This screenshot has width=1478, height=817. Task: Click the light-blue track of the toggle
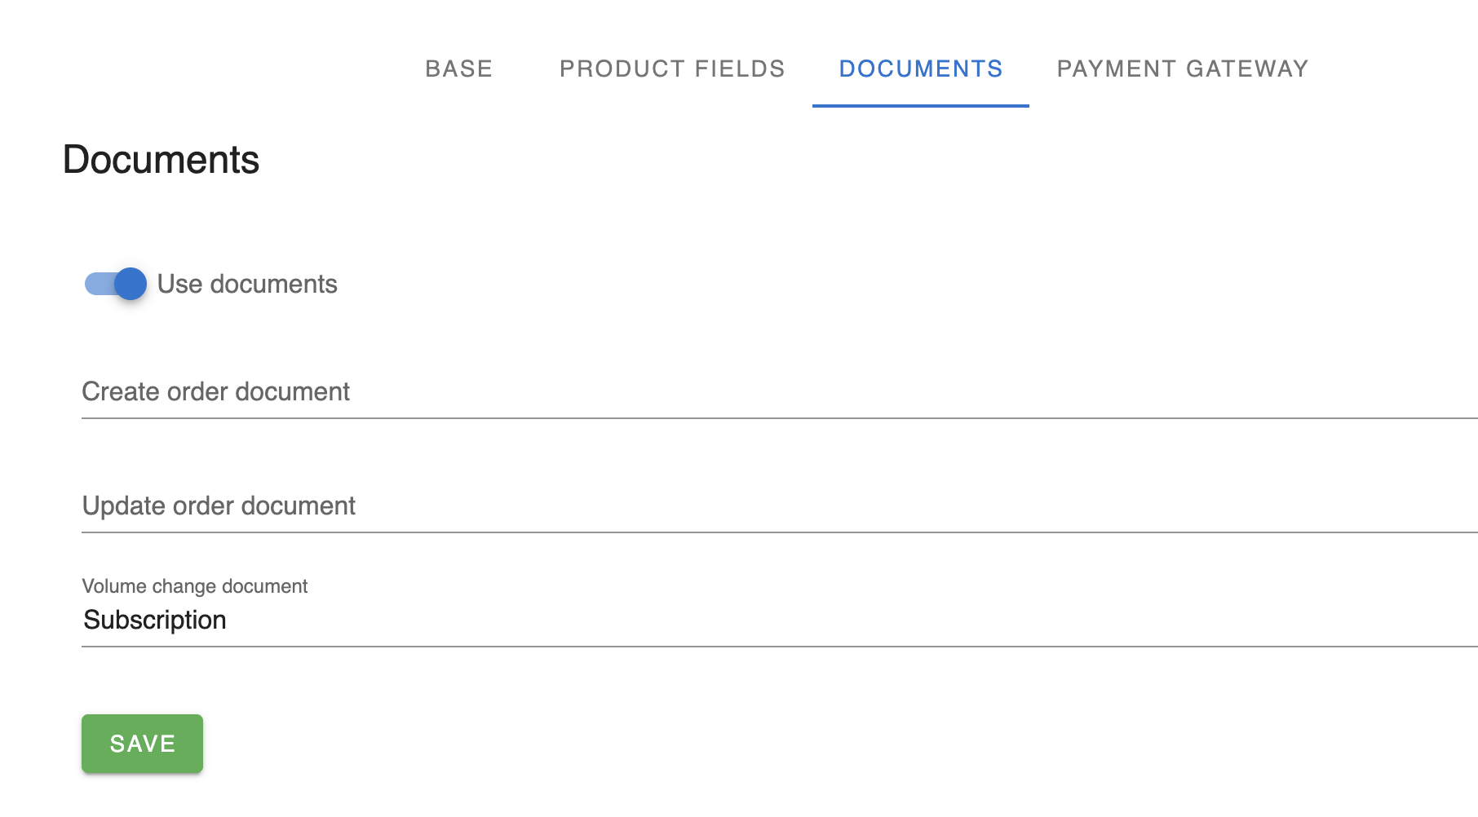[96, 284]
